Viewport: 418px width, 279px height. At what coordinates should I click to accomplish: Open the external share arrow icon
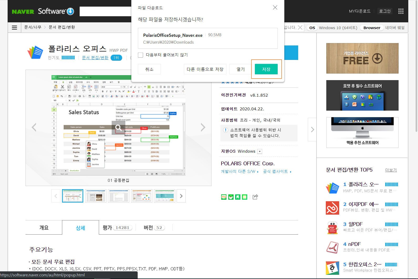pos(255,197)
